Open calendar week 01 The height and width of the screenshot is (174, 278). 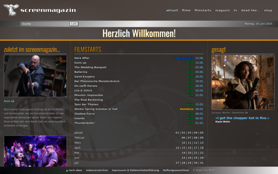click(177, 133)
